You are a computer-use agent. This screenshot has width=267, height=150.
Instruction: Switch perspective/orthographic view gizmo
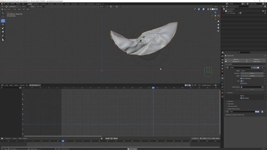(x=218, y=31)
